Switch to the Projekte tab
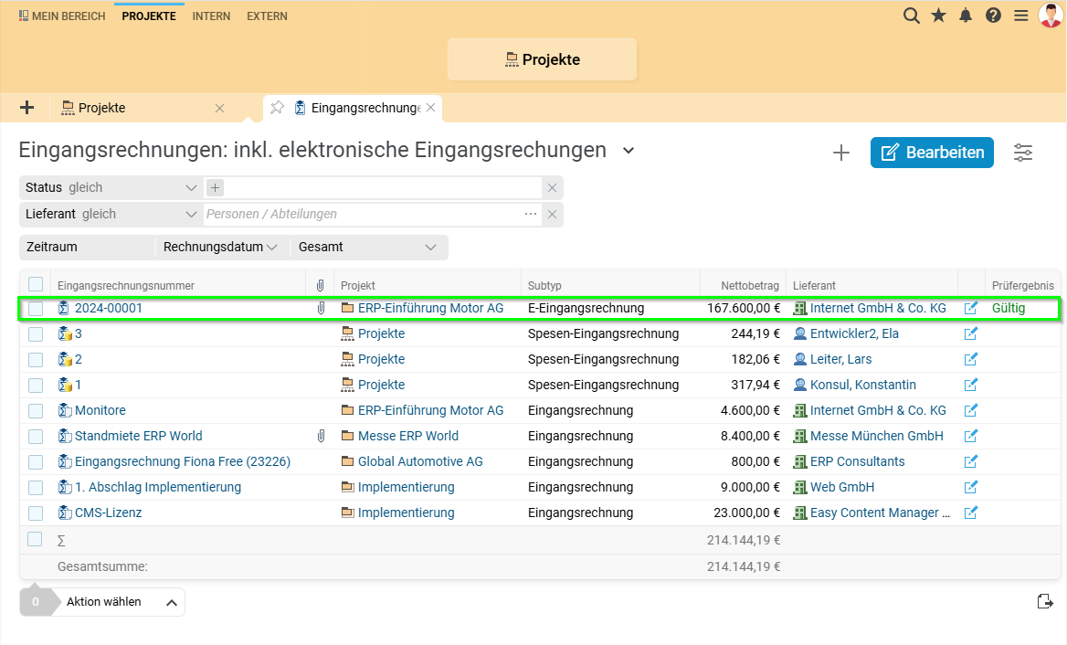This screenshot has width=1067, height=645. 102,108
